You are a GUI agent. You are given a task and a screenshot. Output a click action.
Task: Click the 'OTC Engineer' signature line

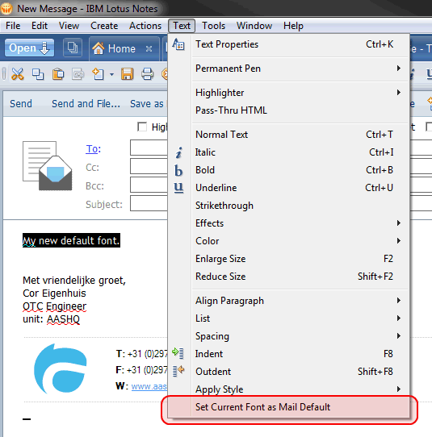pyautogui.click(x=55, y=306)
